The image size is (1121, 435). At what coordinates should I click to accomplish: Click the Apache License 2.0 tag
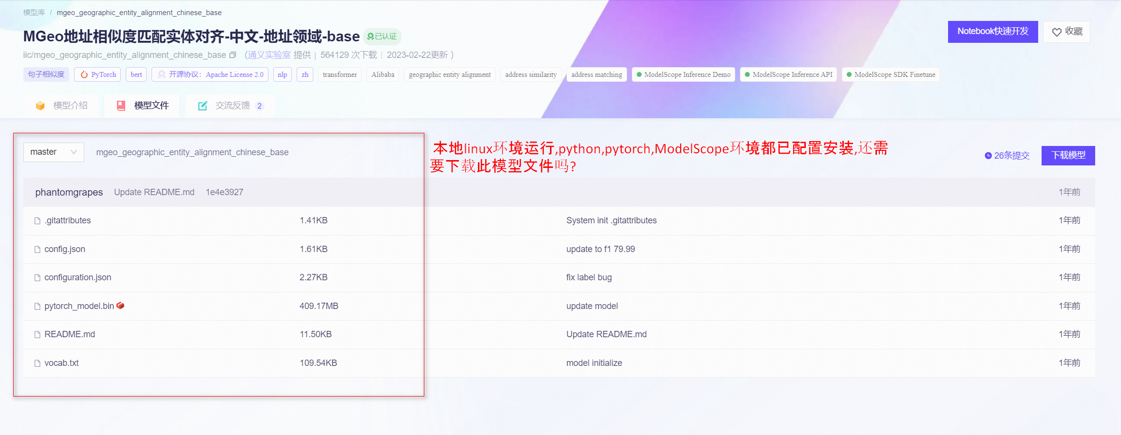(210, 74)
